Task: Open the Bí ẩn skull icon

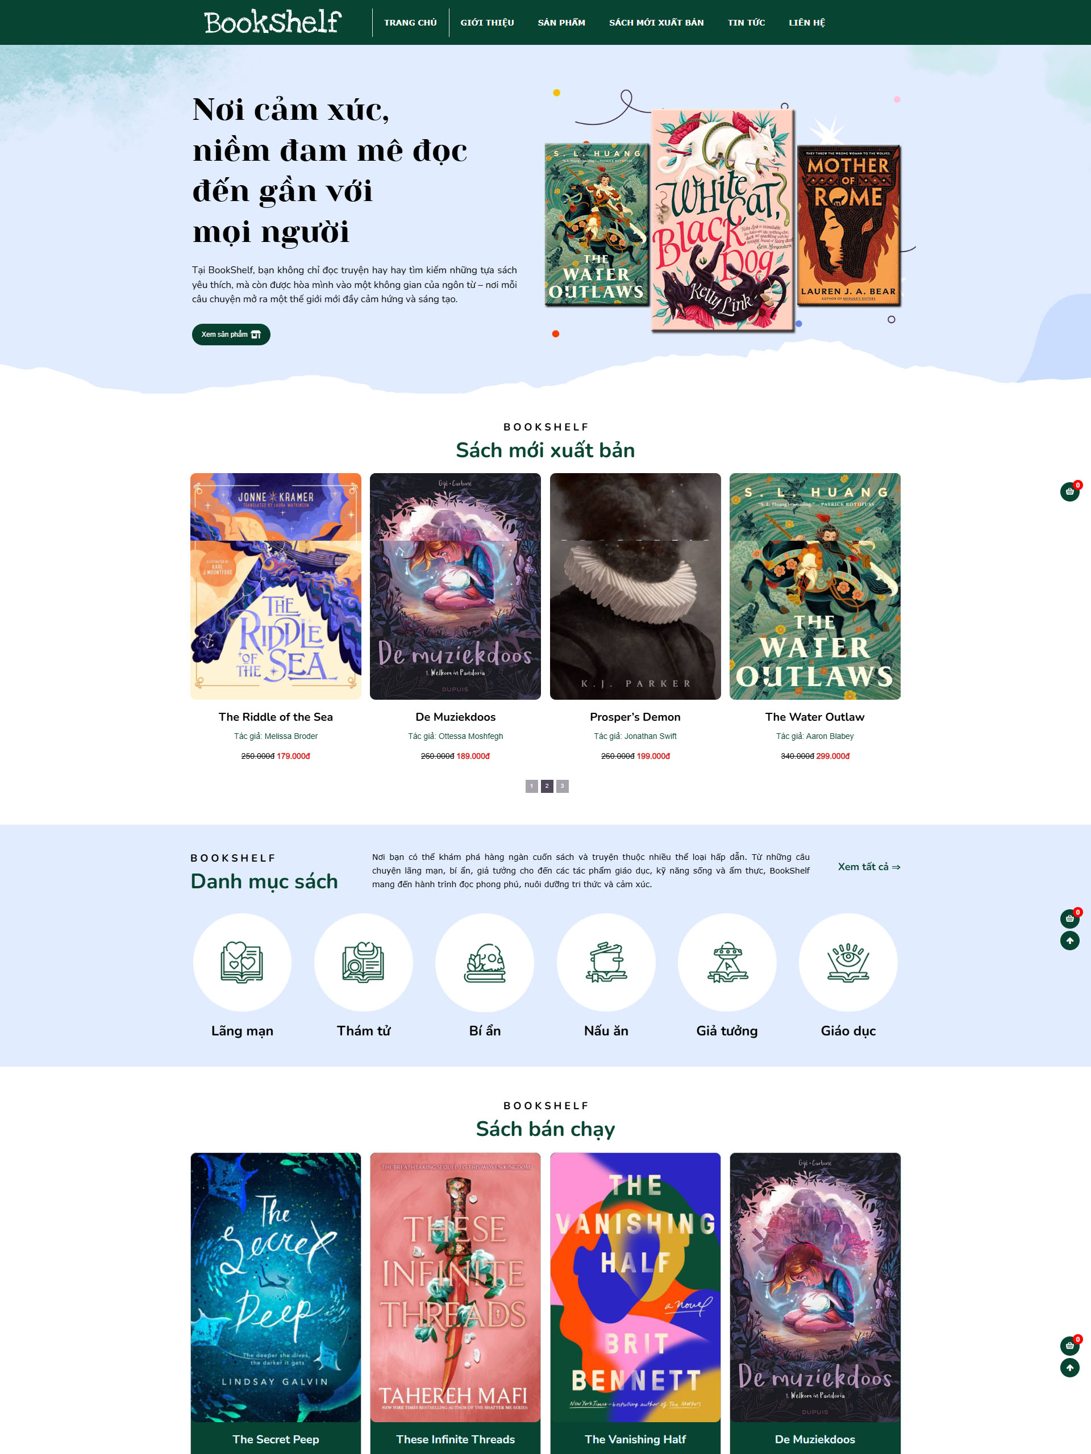Action: (x=485, y=962)
